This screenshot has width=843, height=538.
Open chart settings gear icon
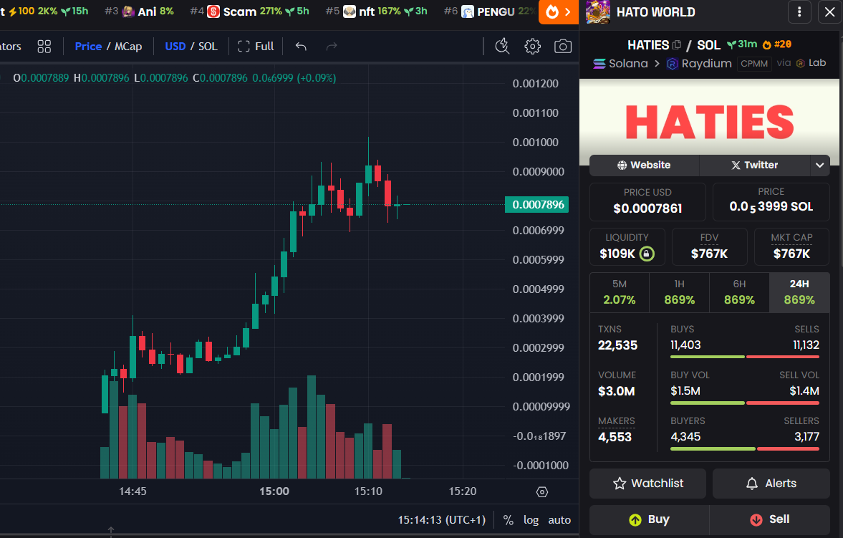[x=532, y=47]
